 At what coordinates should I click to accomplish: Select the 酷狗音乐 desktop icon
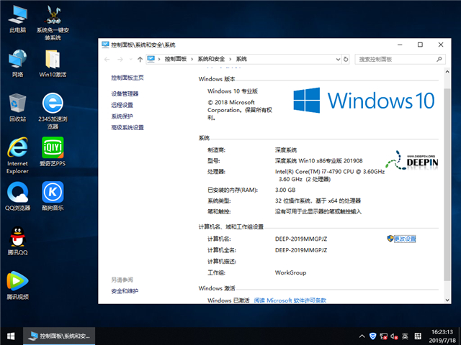[x=53, y=196]
